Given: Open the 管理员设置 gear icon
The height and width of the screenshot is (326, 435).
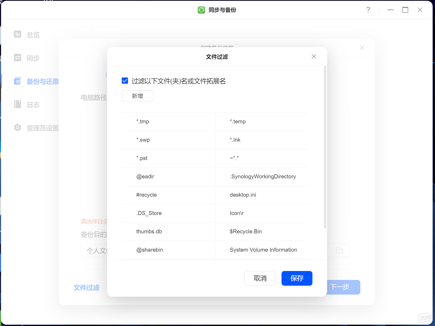Looking at the screenshot, I should click(x=18, y=128).
